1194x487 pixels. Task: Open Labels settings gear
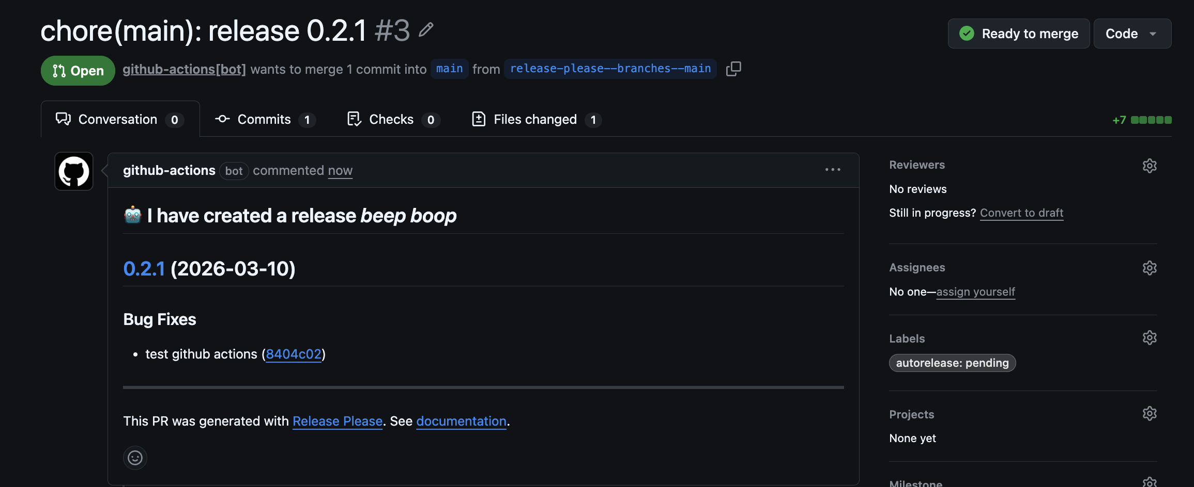click(x=1149, y=337)
